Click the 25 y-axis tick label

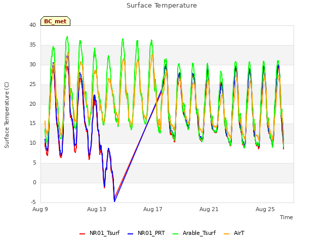click(32, 85)
